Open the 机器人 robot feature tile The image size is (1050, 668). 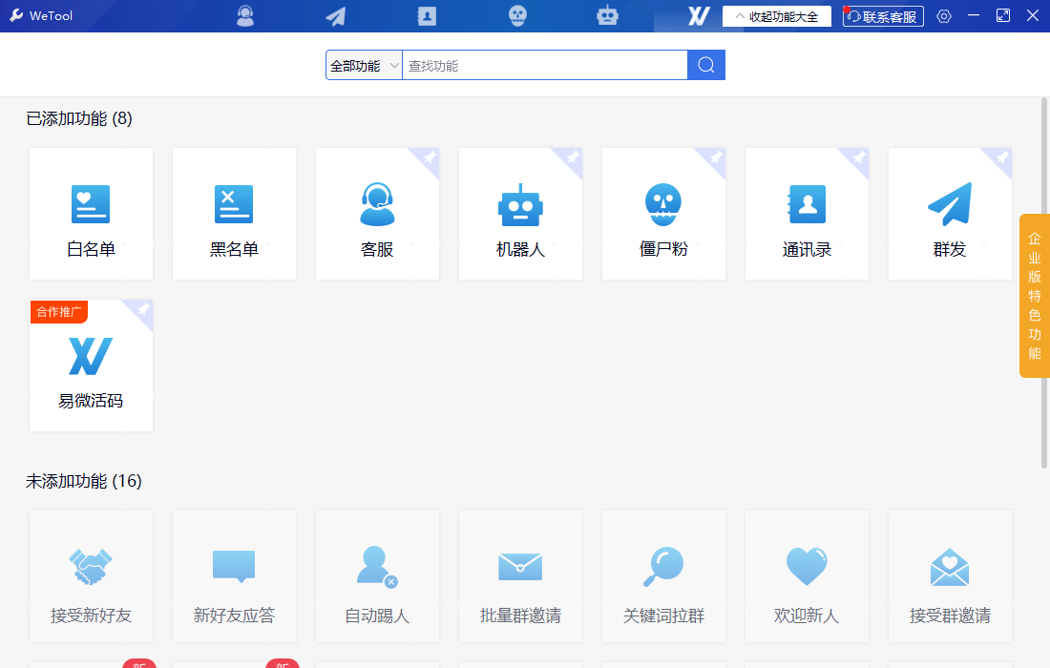pyautogui.click(x=520, y=214)
